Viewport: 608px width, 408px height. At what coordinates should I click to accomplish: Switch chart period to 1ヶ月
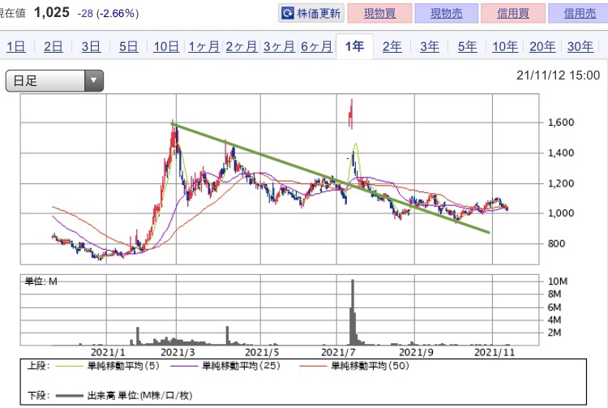point(203,46)
